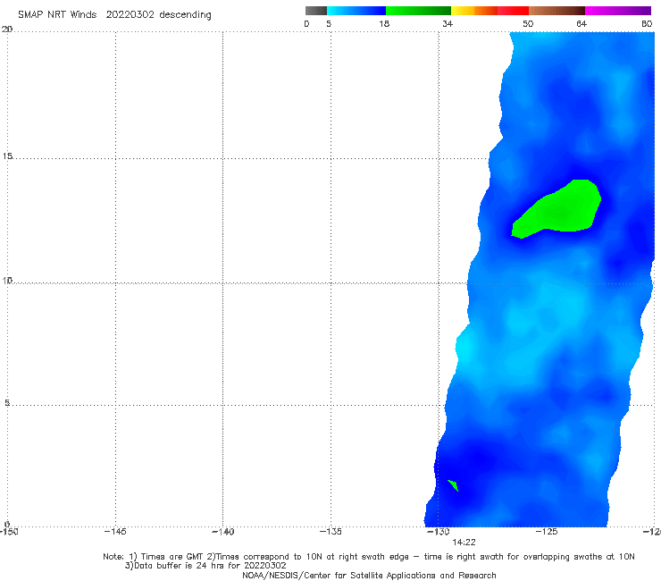
Task: Click the magenta-purple segment of the color bar
Action: 618,11
